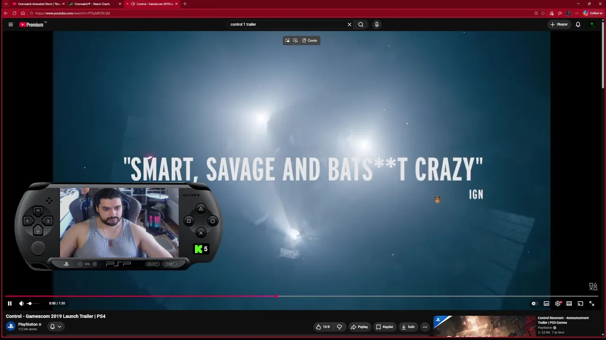This screenshot has height=340, width=606.
Task: Dislike the video
Action: 339,327
